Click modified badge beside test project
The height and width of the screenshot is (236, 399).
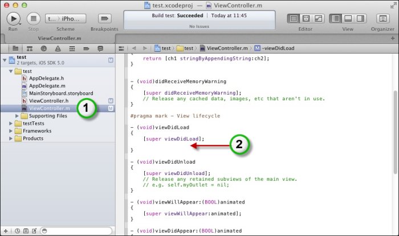pos(111,60)
